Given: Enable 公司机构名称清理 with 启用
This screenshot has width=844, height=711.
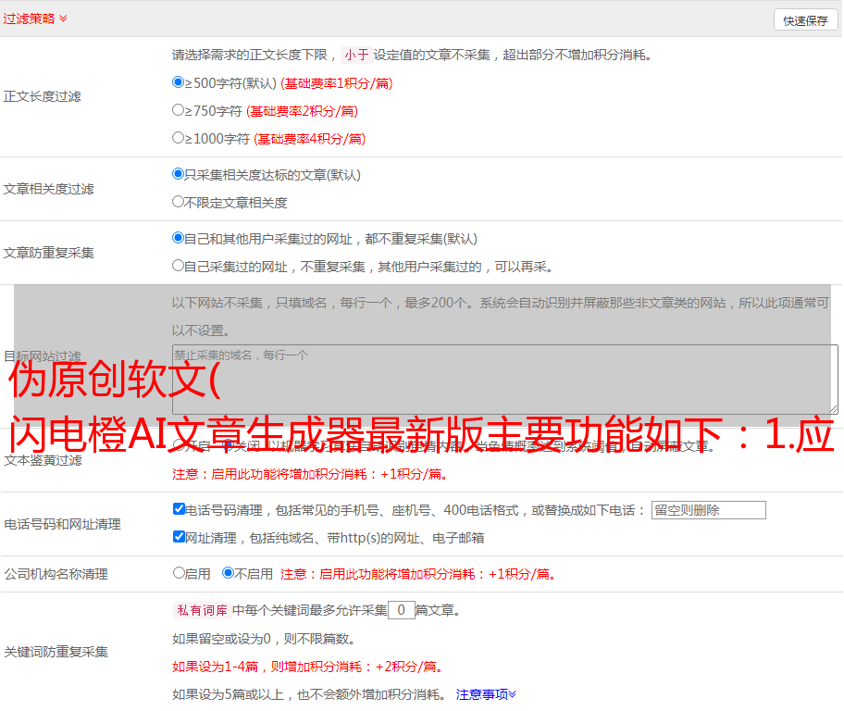Looking at the screenshot, I should (180, 573).
